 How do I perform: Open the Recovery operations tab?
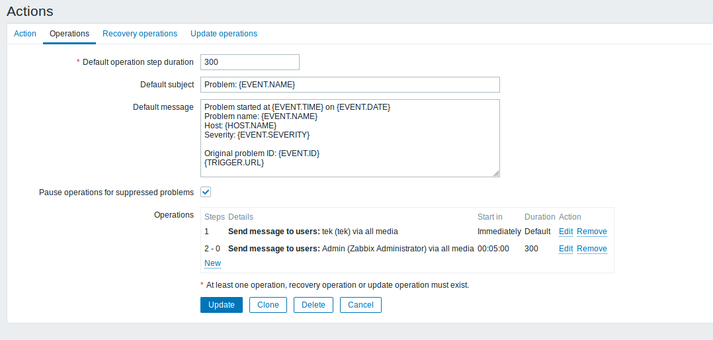[140, 34]
